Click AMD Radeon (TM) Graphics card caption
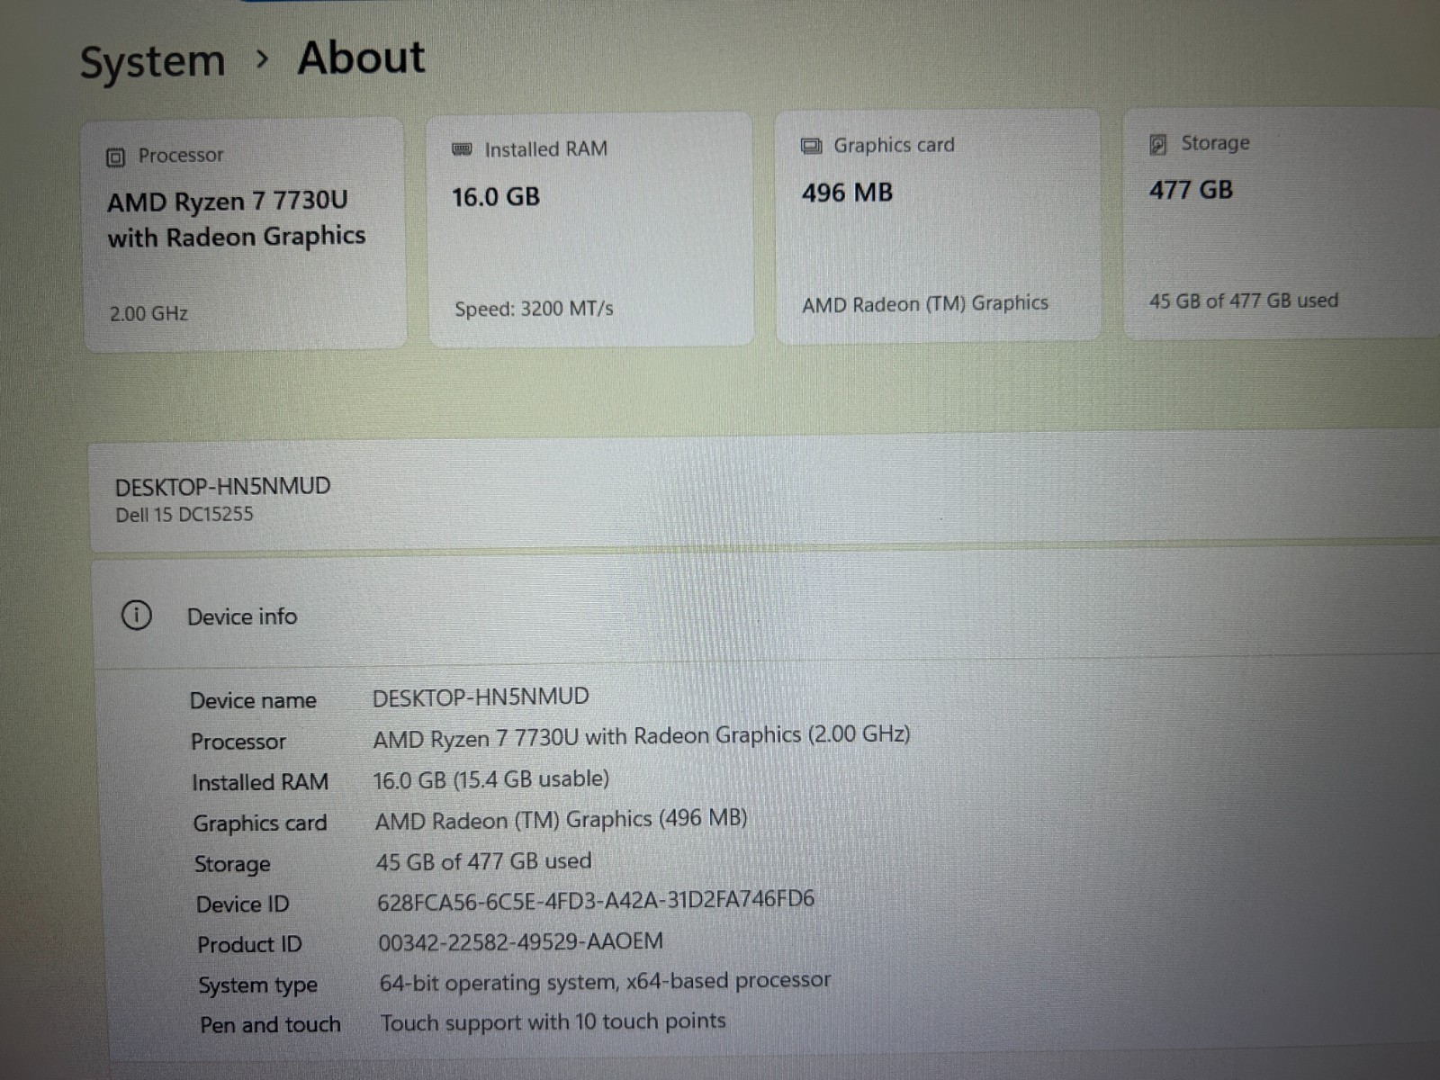Viewport: 1440px width, 1080px height. [925, 304]
